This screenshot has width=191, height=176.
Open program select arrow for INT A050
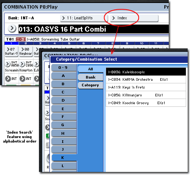pos(7,64)
